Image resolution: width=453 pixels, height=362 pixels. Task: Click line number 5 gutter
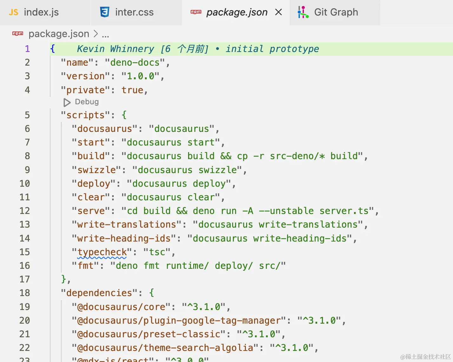pyautogui.click(x=27, y=115)
